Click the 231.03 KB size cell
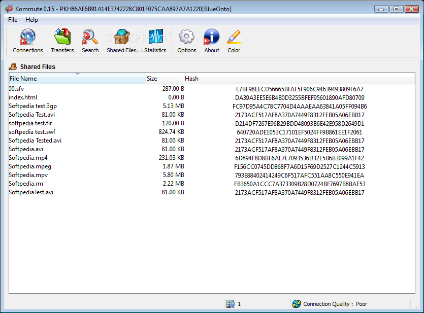This screenshot has width=424, height=313. tap(172, 158)
